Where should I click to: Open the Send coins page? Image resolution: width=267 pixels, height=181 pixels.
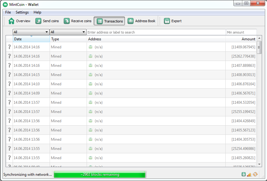(47, 21)
